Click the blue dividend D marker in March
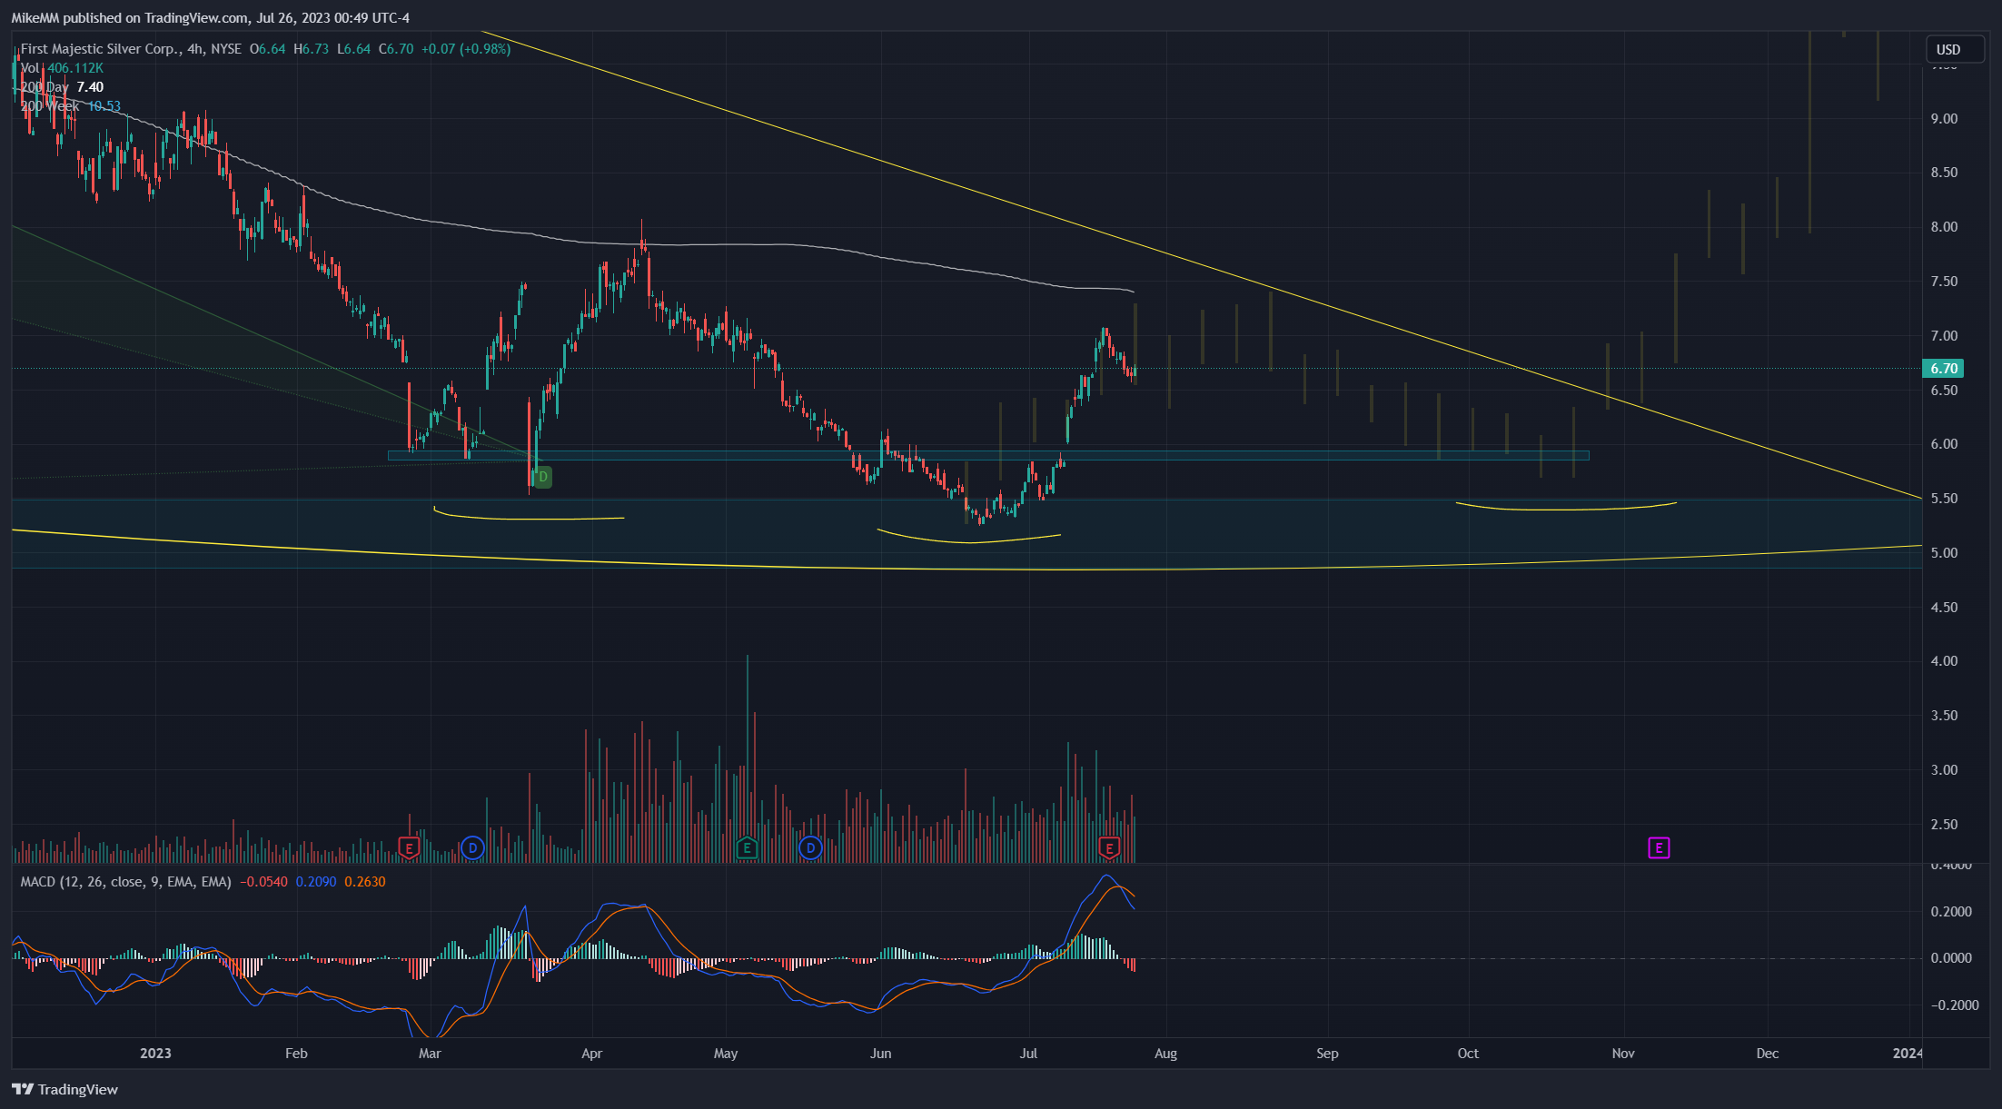This screenshot has height=1109, width=2002. pos(472,848)
